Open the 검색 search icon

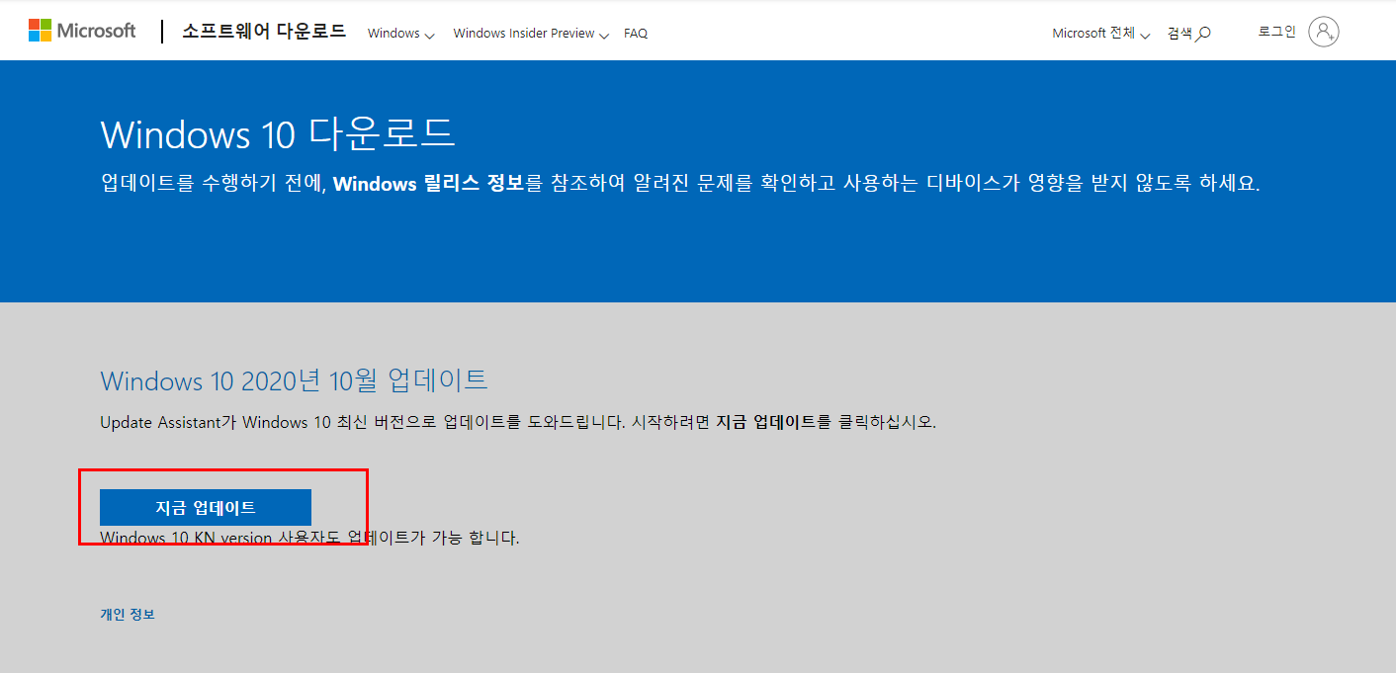click(x=1188, y=34)
